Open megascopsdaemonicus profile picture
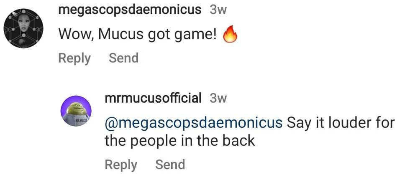Screen dimensions: 410x180 (23, 28)
